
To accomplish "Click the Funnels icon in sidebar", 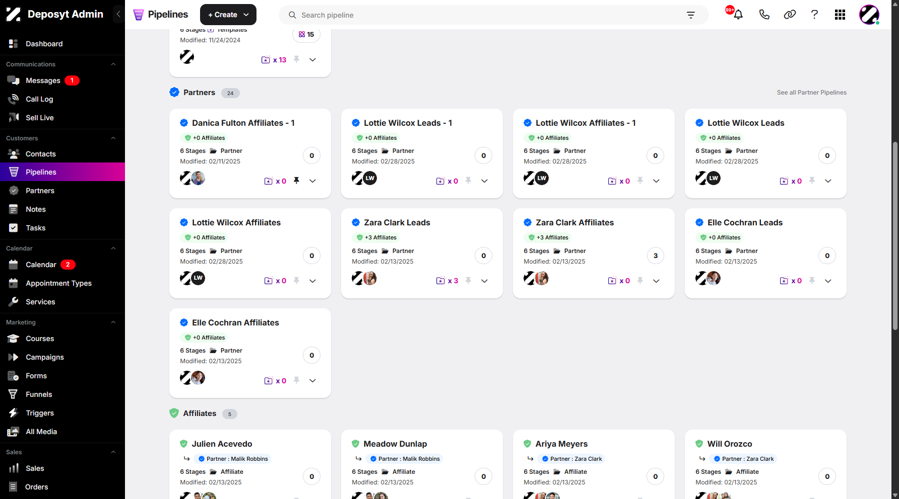I will tap(14, 394).
